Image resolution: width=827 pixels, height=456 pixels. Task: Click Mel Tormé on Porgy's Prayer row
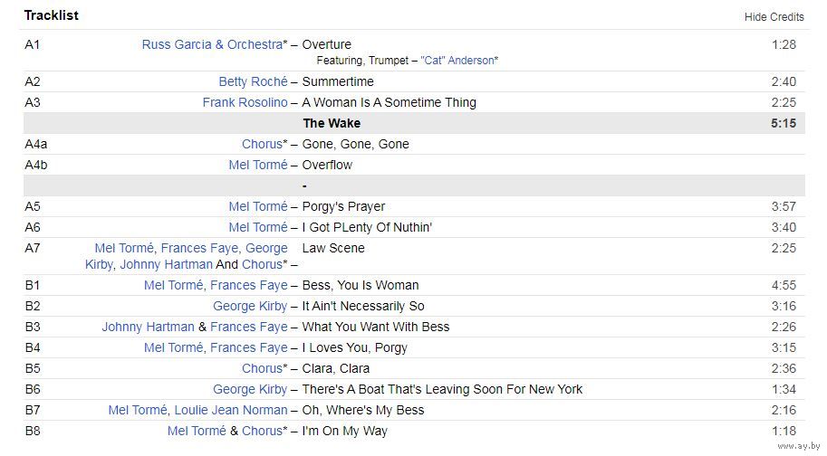click(258, 206)
